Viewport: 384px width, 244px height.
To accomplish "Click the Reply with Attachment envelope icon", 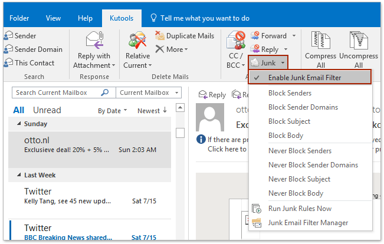I will pyautogui.click(x=94, y=40).
